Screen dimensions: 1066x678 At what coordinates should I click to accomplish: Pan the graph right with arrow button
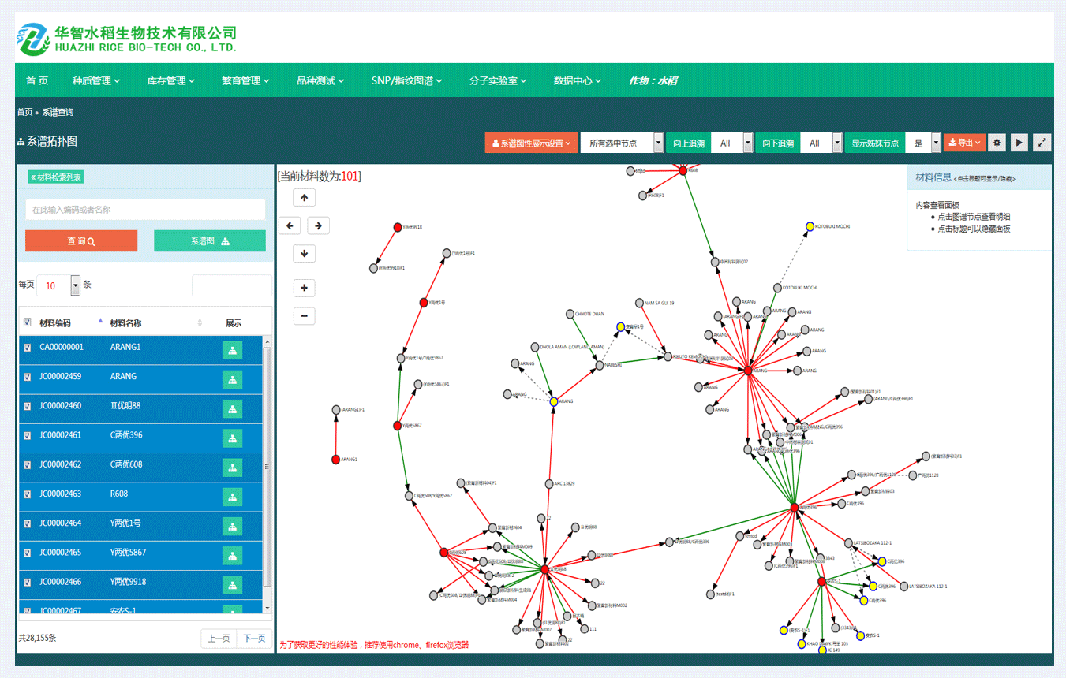click(318, 225)
